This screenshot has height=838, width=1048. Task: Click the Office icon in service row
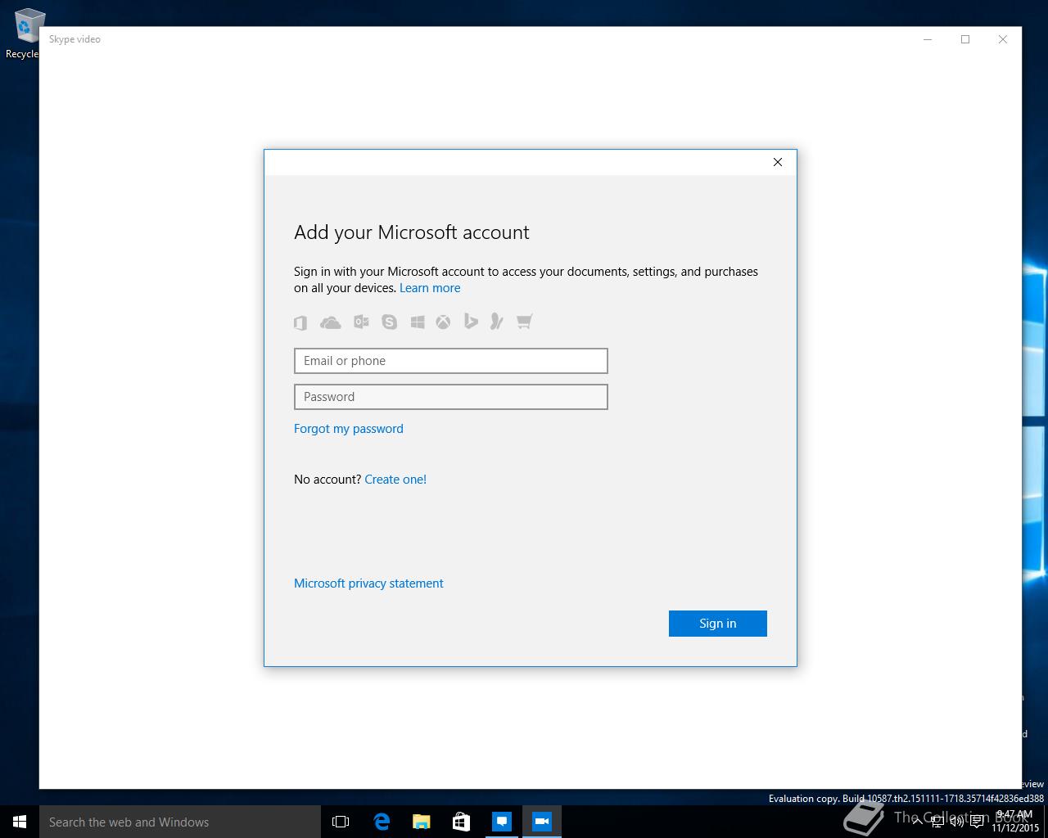coord(300,322)
